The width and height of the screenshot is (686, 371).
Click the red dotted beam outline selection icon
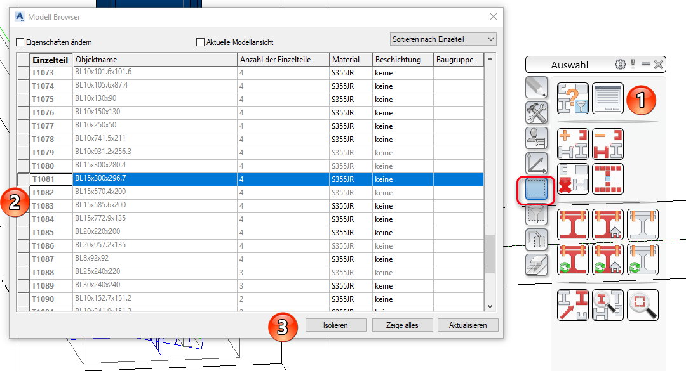click(x=608, y=179)
